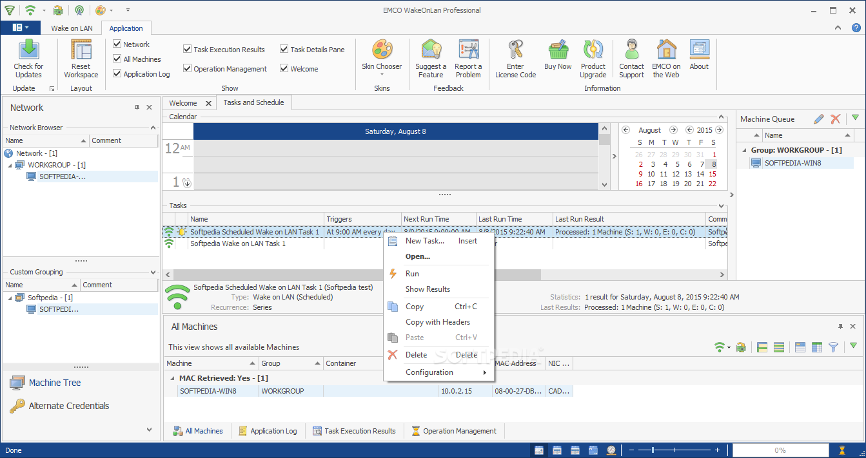Click Reset Workspace in the Layout group
Viewport: 866px width, 458px height.
[x=81, y=59]
